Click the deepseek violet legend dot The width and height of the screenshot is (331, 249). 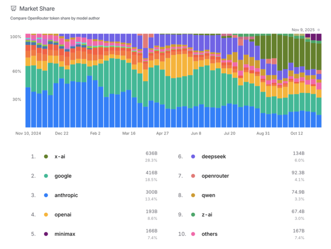pos(193,156)
